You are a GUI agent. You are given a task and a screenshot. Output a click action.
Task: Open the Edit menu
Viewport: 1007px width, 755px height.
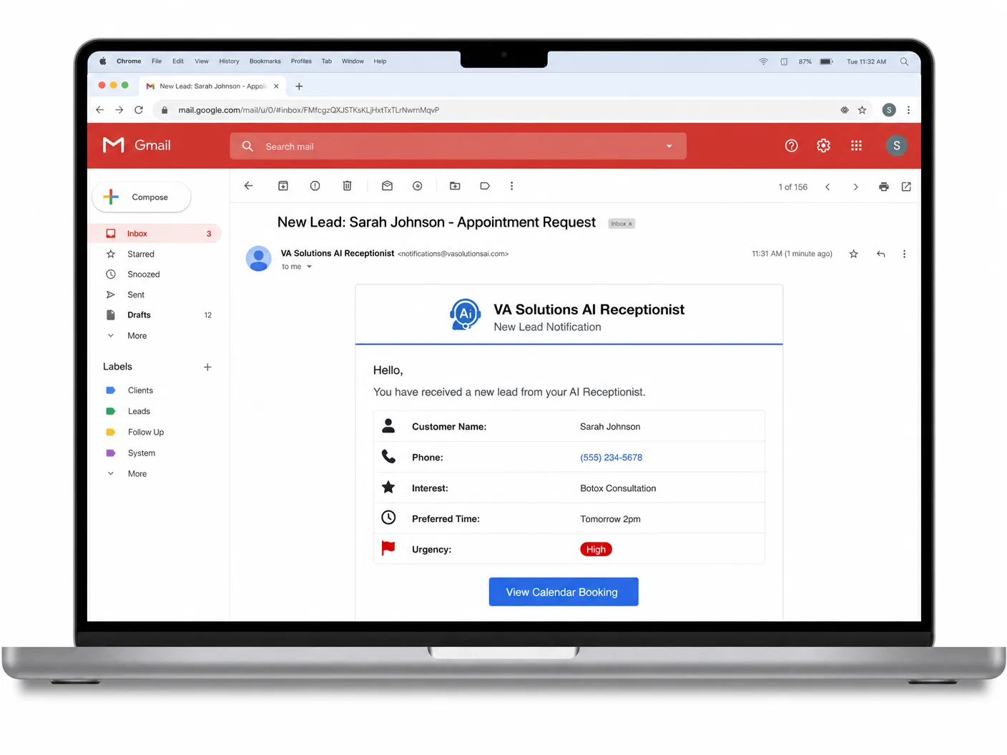[x=178, y=61]
